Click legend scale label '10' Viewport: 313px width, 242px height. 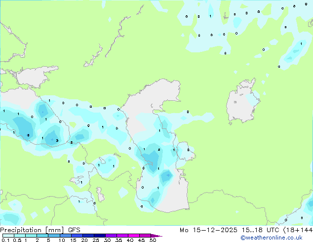(x=62, y=240)
